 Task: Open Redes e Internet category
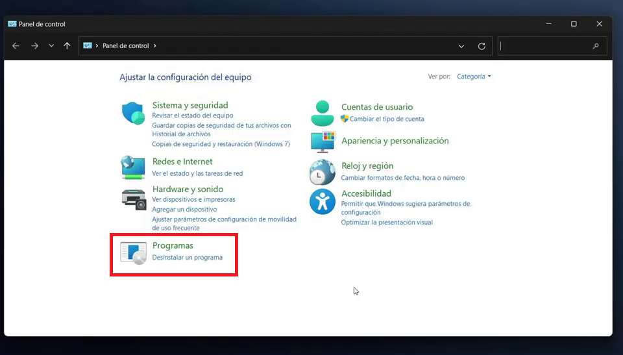click(x=182, y=162)
